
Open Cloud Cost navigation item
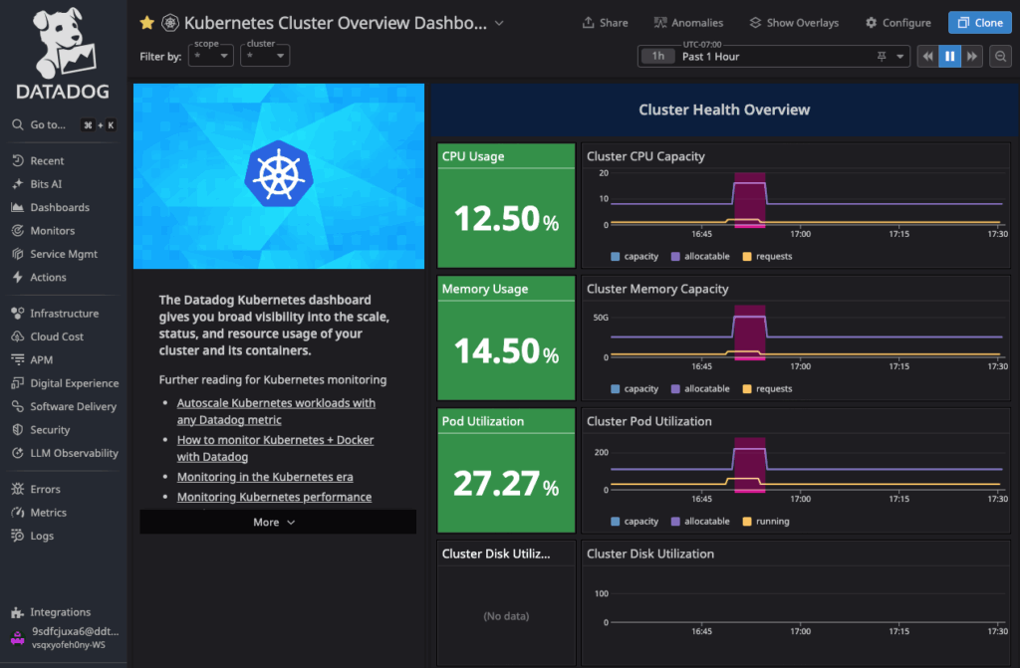[57, 336]
